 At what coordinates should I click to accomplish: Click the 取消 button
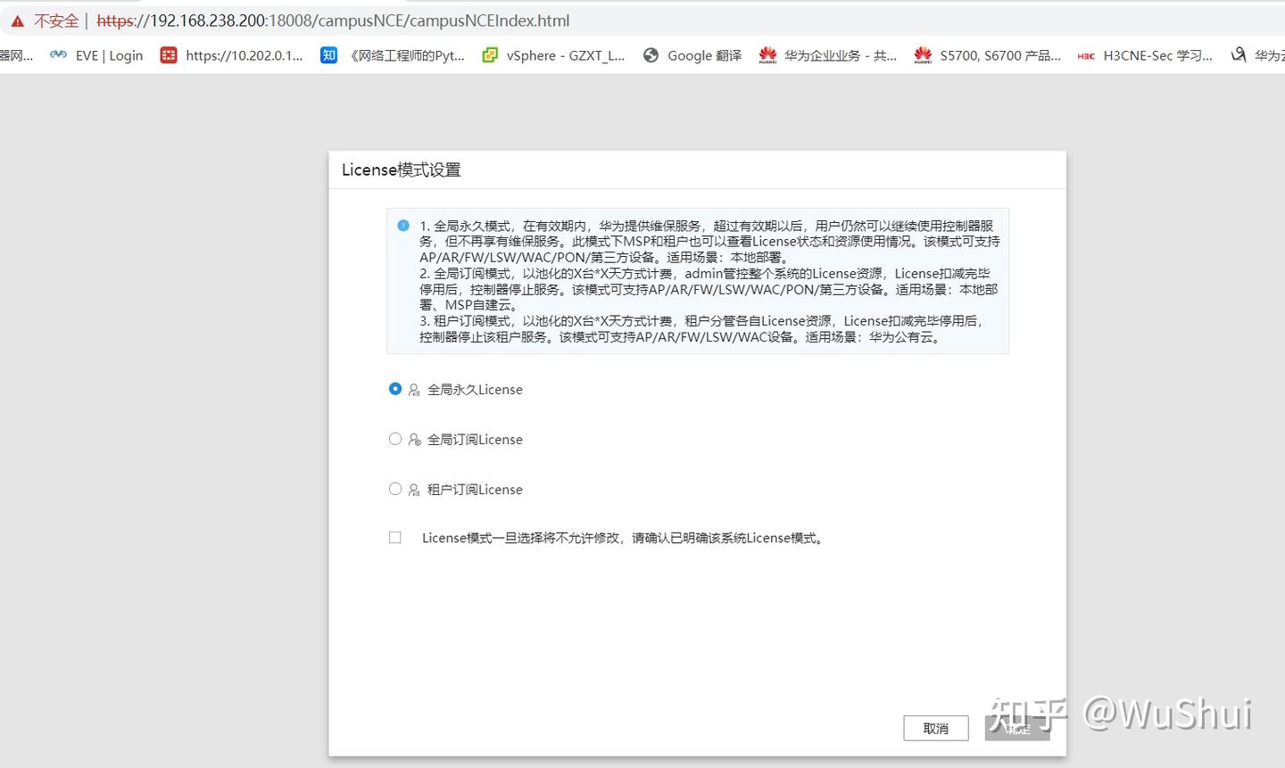(x=935, y=728)
